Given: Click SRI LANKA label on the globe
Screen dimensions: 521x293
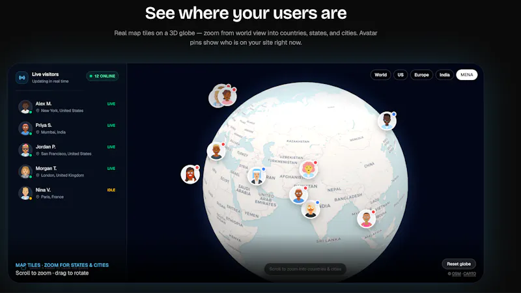Looking at the screenshot, I should point(328,240).
